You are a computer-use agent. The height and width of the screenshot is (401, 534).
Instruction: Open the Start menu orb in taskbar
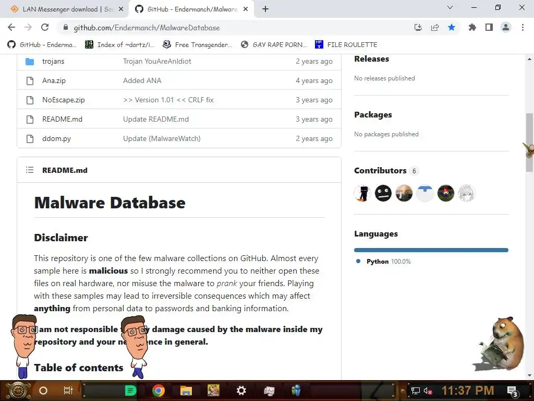(x=17, y=391)
